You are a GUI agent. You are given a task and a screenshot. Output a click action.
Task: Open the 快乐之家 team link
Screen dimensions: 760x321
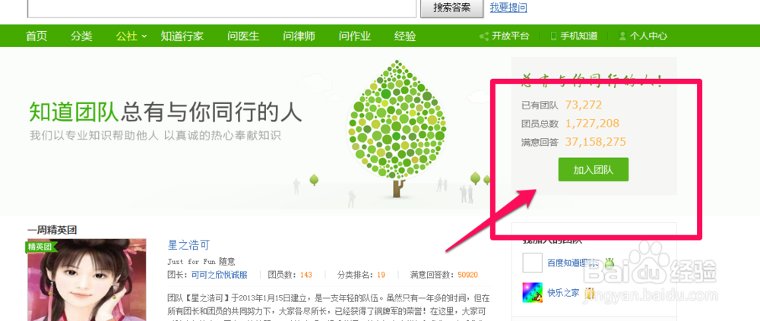click(x=563, y=292)
